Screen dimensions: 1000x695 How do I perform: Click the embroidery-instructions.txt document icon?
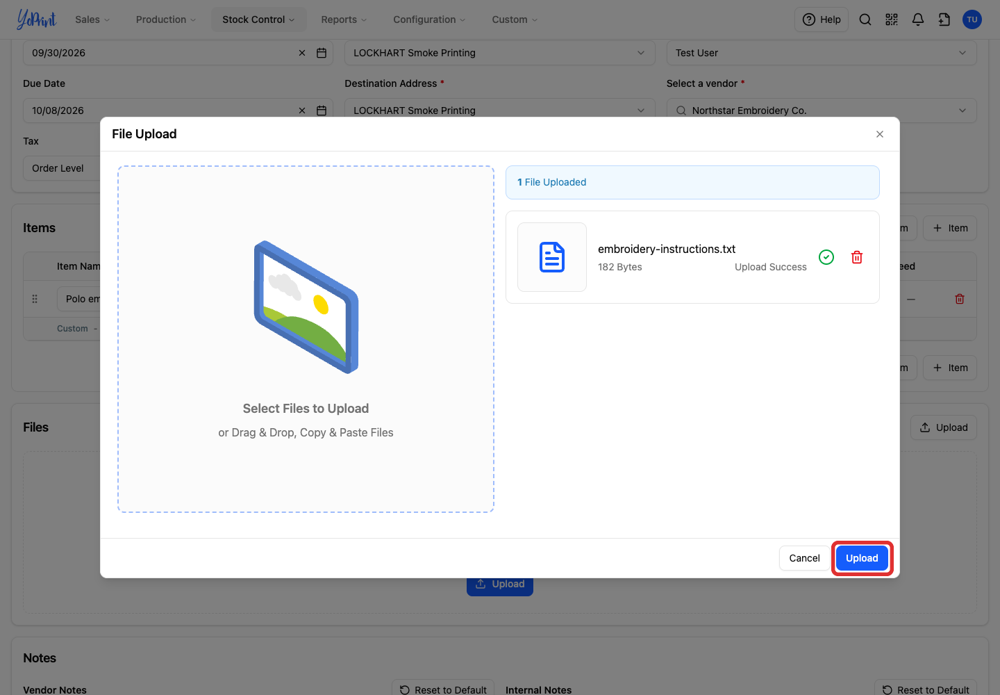tap(552, 257)
